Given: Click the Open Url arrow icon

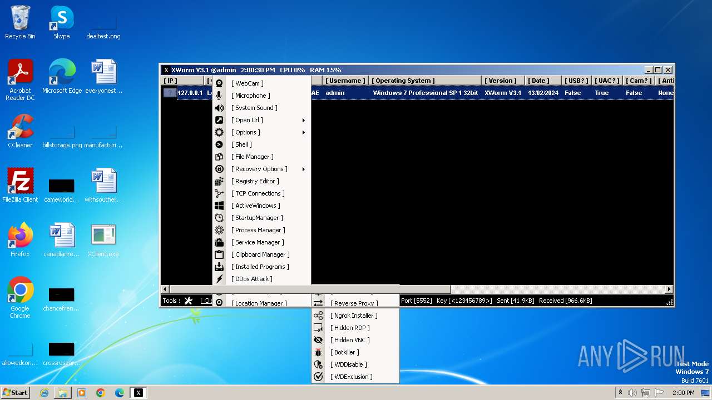Looking at the screenshot, I should point(219,120).
